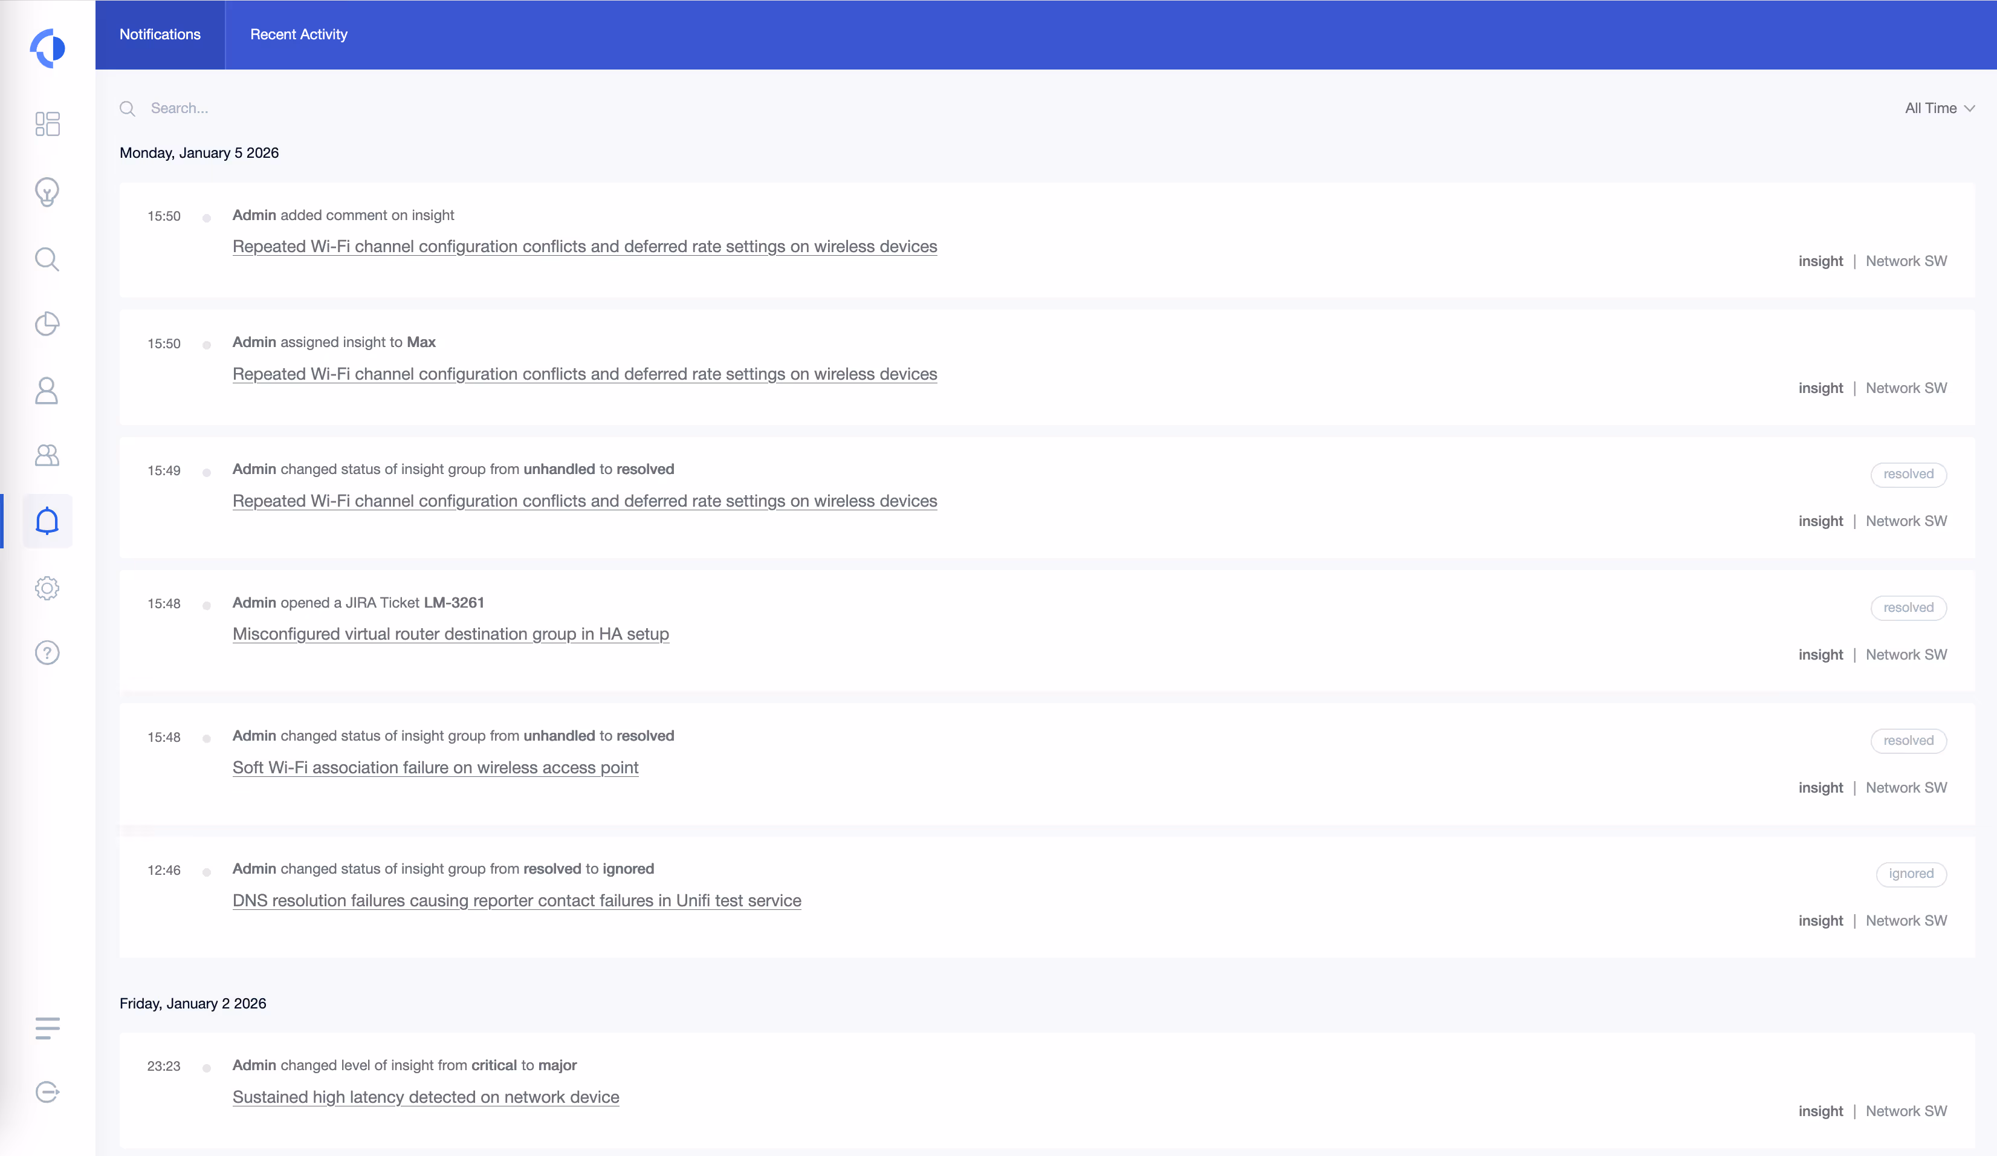Click the logout icon at sidebar bottom
The image size is (1997, 1156).
pos(48,1092)
